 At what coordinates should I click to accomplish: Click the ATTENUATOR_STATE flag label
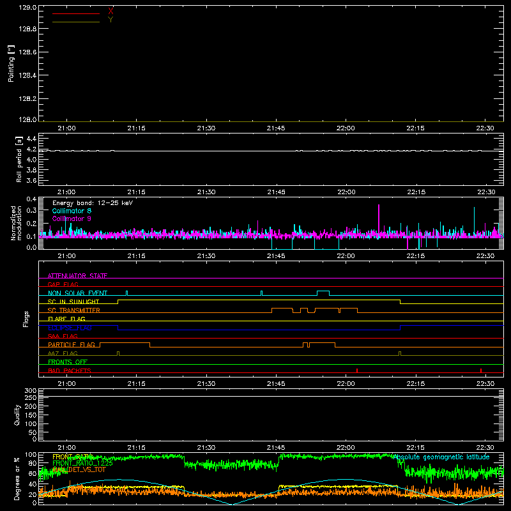(77, 276)
